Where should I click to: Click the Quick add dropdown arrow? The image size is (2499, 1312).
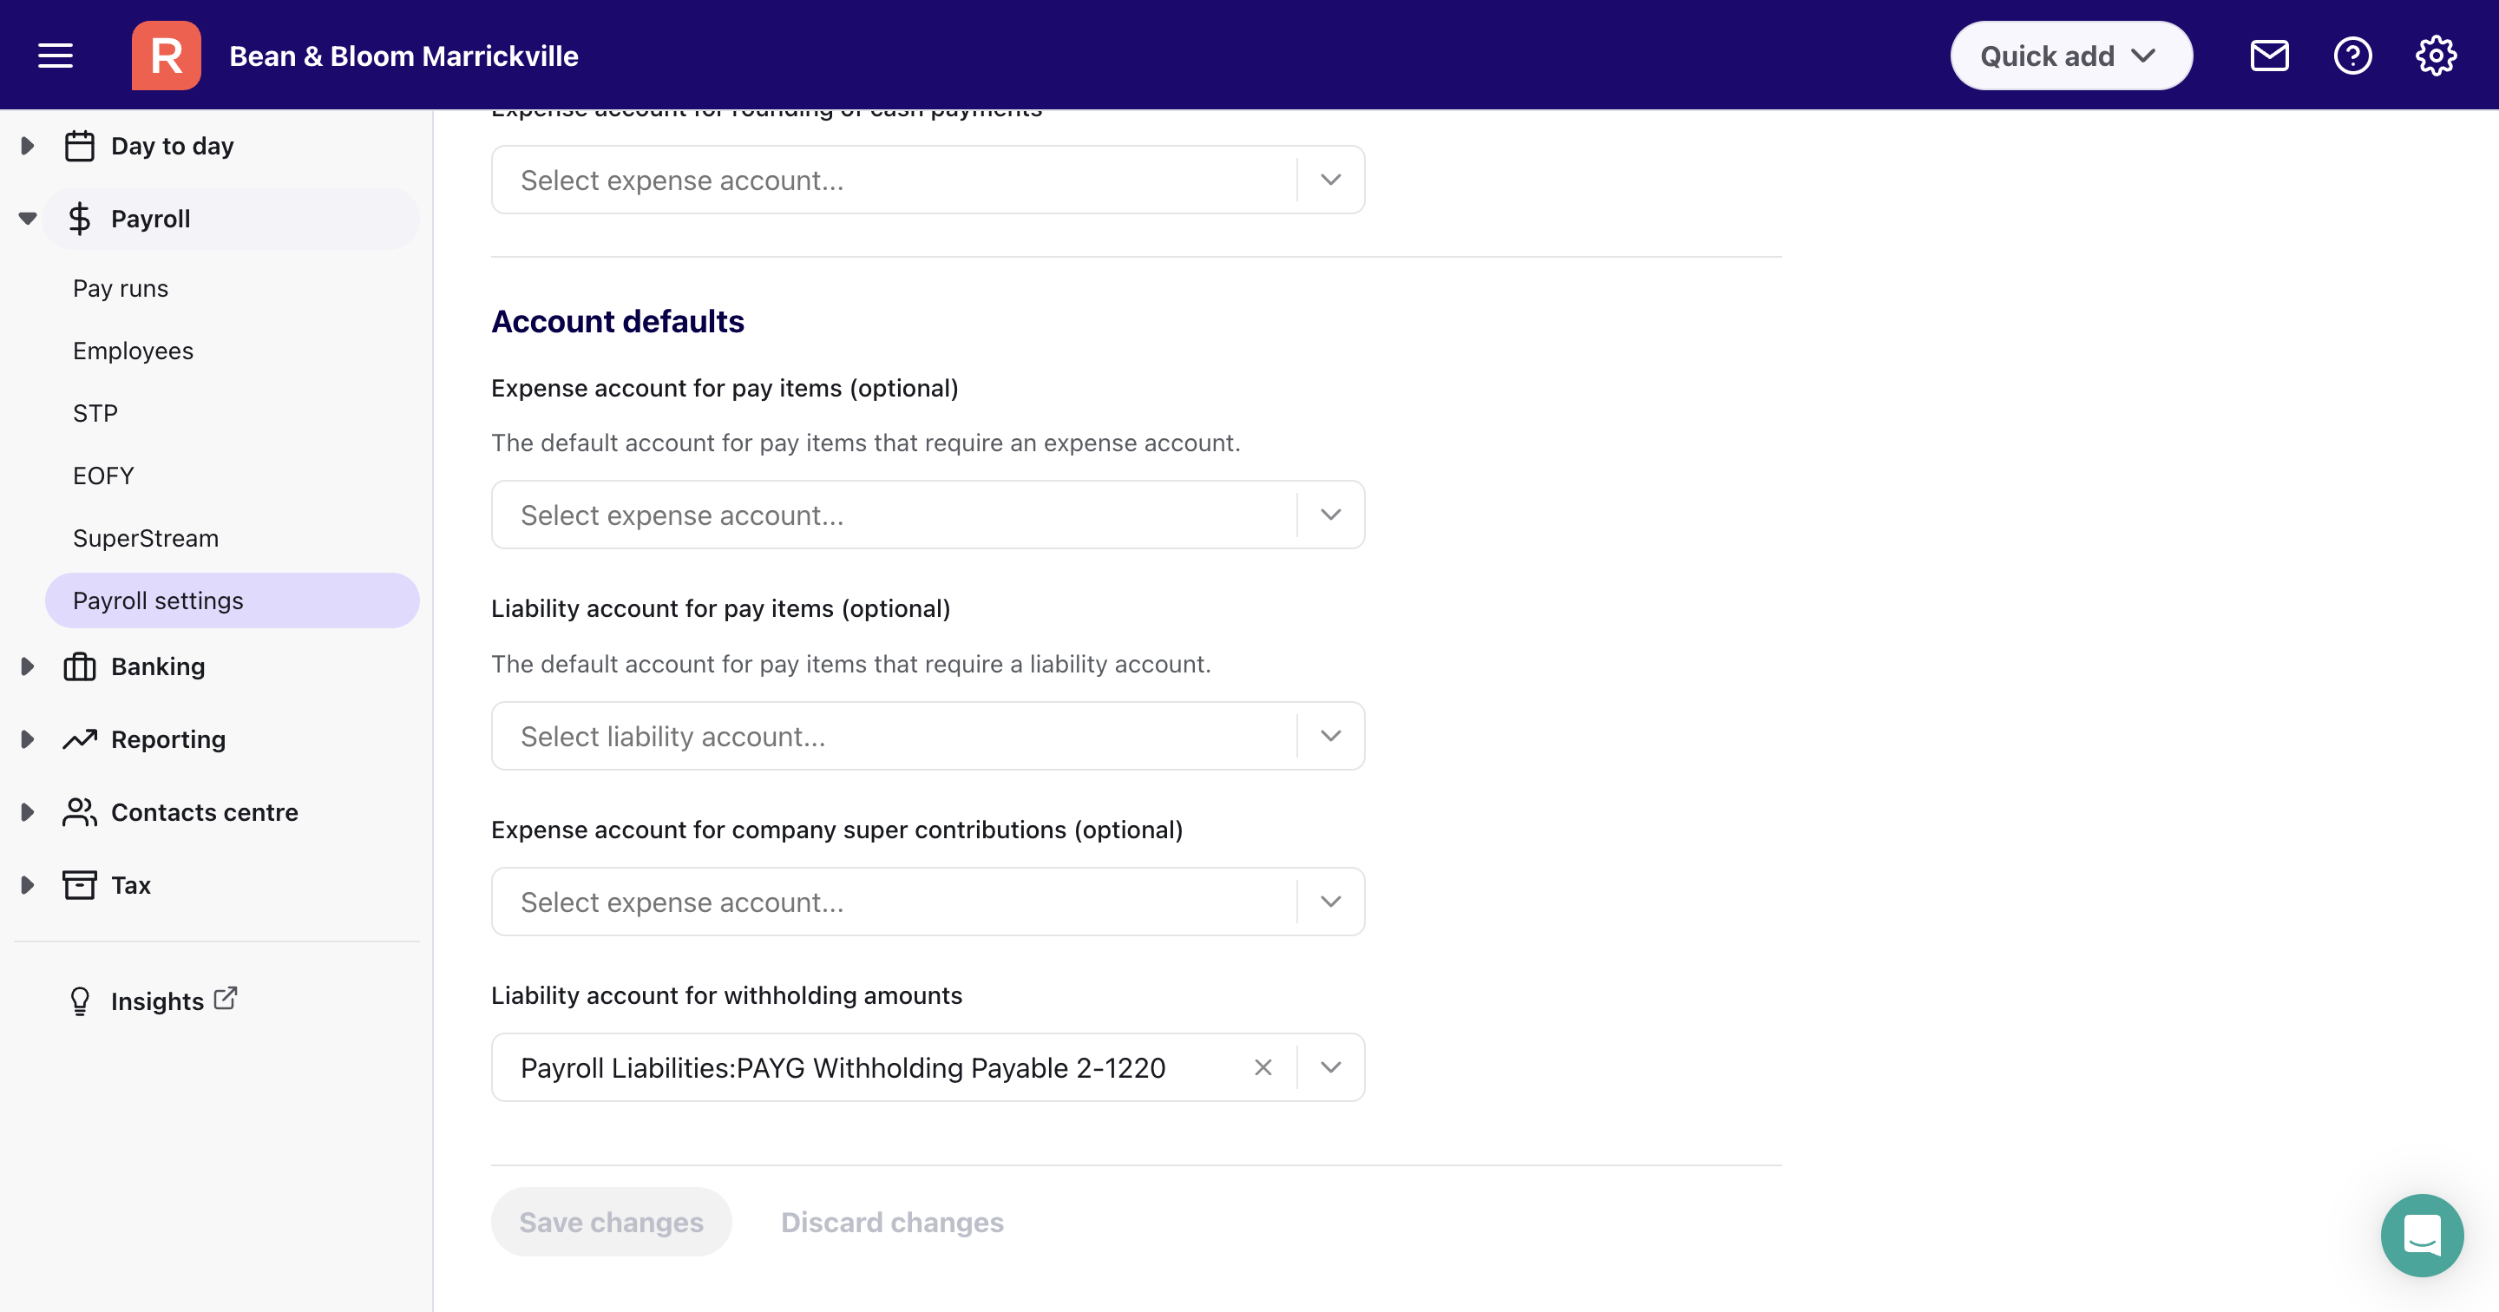tap(2143, 55)
